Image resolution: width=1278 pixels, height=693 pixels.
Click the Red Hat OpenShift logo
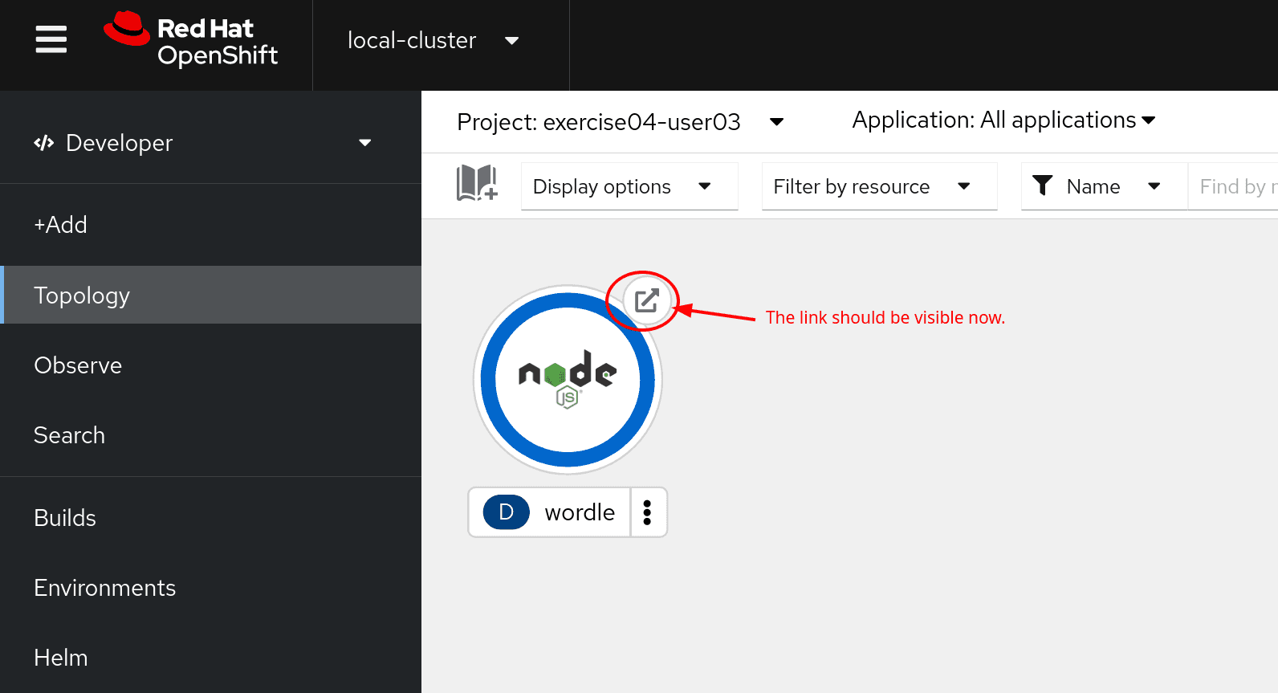point(191,39)
